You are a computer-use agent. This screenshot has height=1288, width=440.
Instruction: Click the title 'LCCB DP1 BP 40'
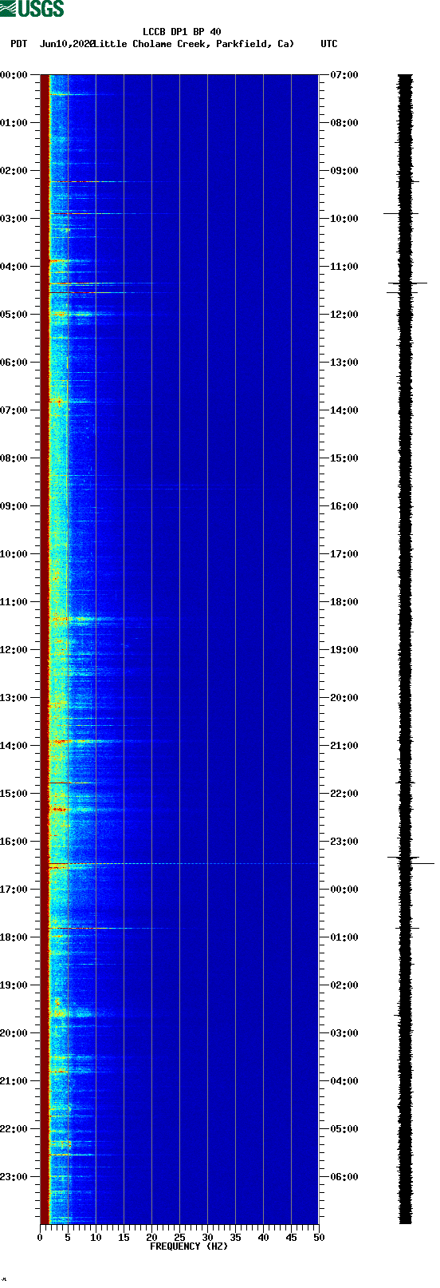click(x=182, y=32)
